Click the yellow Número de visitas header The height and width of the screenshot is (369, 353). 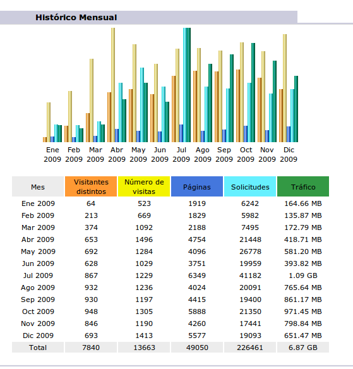(144, 186)
